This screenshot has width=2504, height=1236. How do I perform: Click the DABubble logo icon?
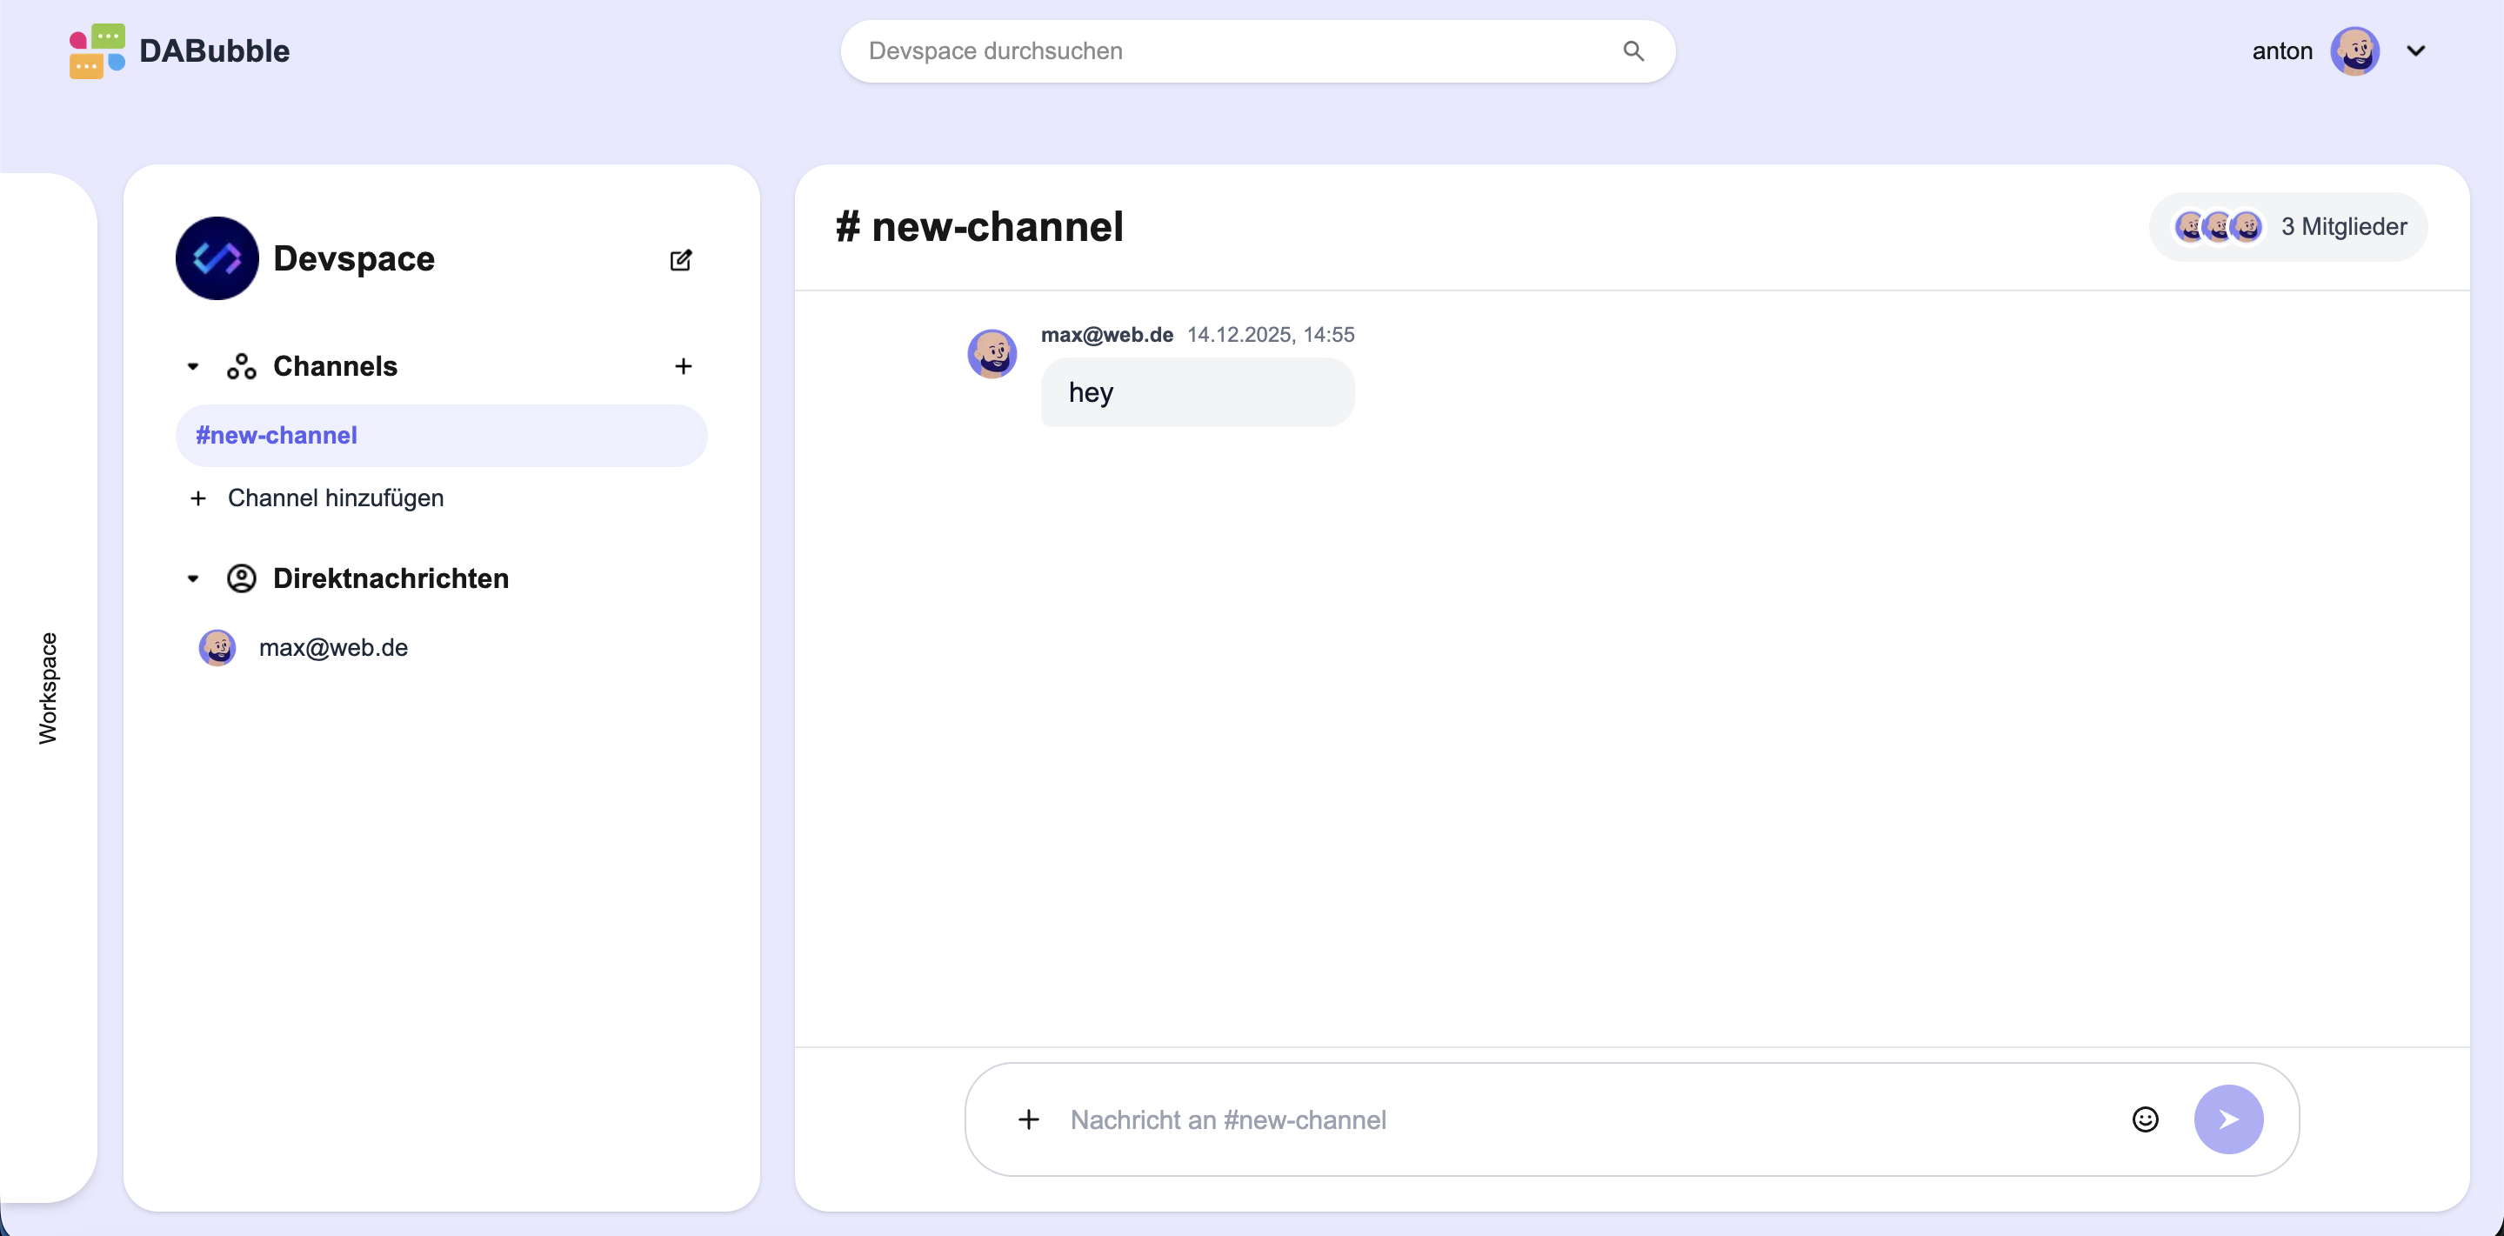[x=97, y=50]
